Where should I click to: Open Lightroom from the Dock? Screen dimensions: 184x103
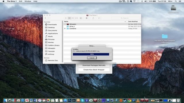74,100
